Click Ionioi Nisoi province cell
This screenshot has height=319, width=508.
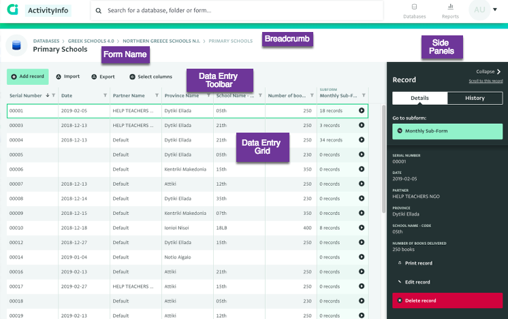187,228
